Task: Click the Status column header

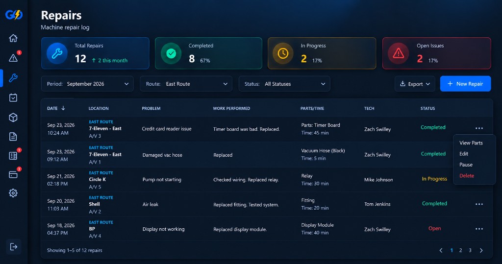Action: click(x=427, y=108)
